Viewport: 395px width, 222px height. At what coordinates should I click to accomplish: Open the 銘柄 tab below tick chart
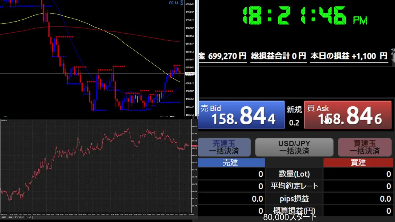(x=4, y=217)
